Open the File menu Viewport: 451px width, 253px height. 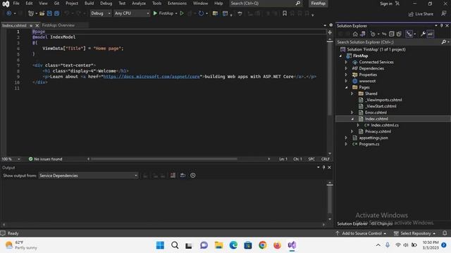(x=16, y=4)
